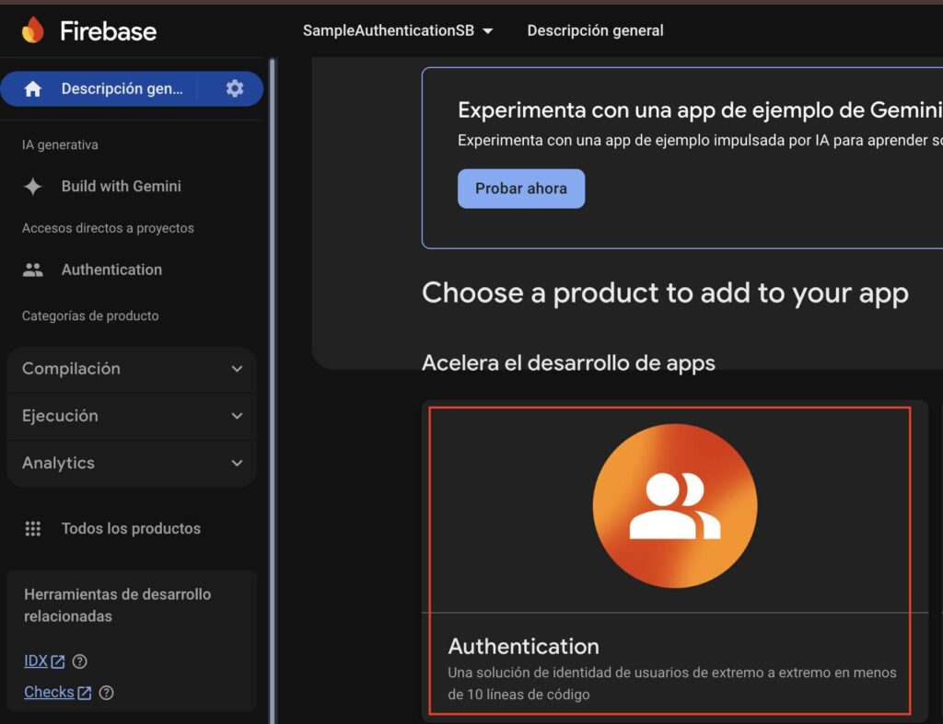
Task: Open the SampleAuthenticationSB project dropdown
Action: coord(398,30)
